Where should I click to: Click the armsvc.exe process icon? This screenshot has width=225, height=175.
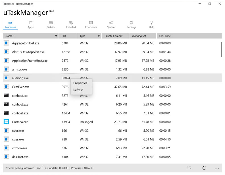click(x=6, y=69)
